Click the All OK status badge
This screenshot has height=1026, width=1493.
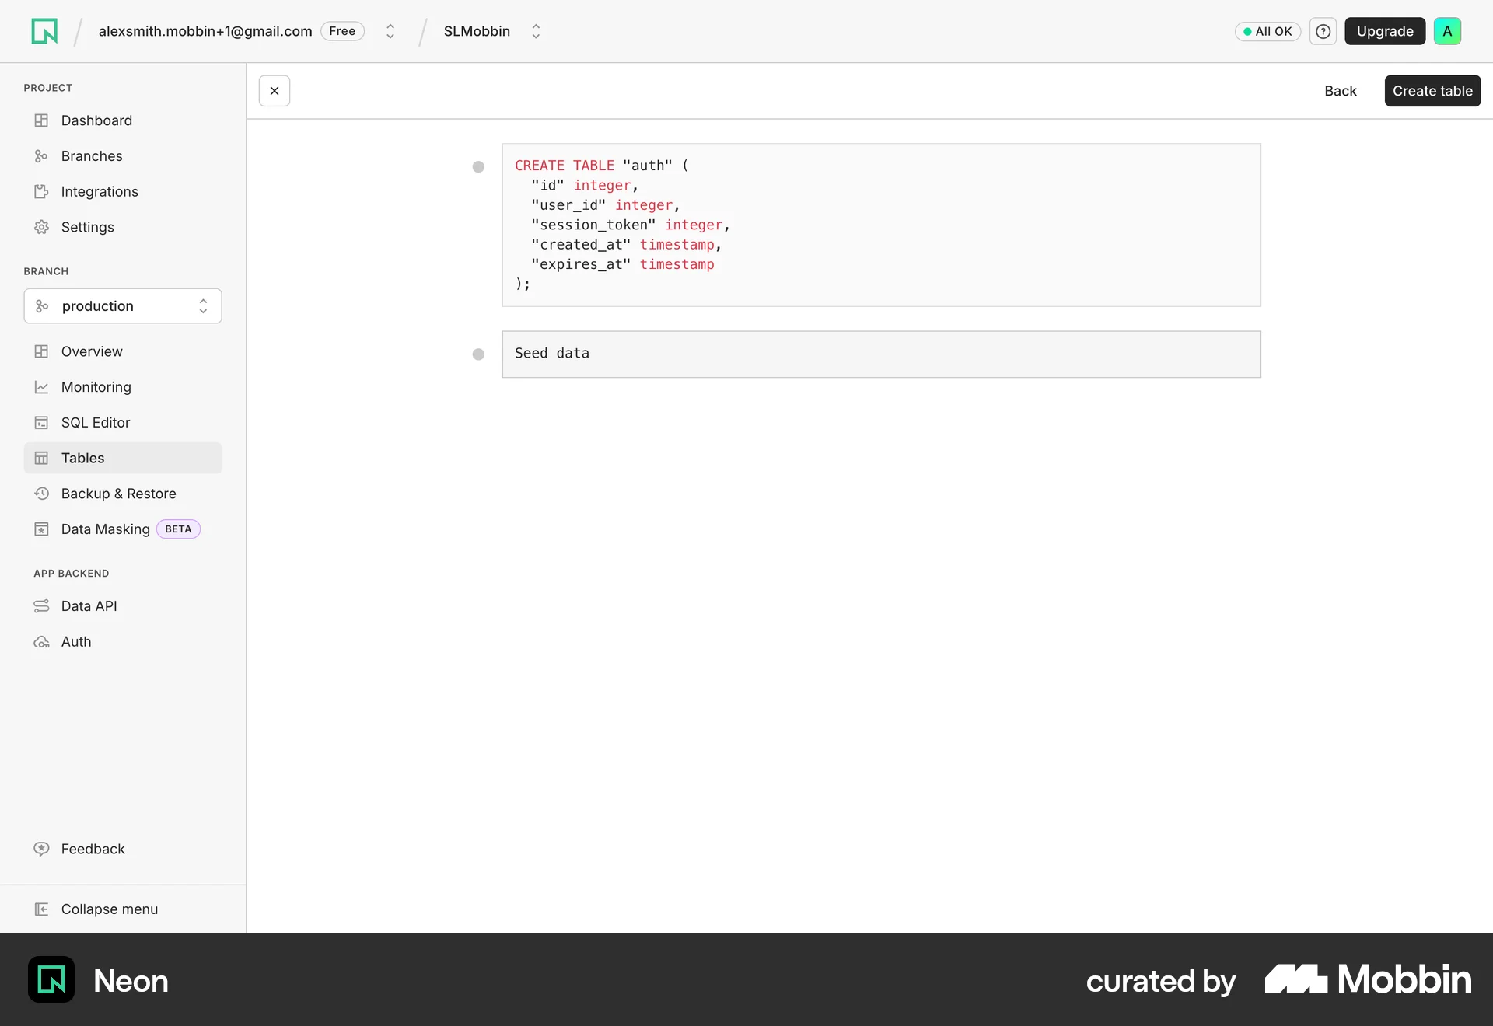click(x=1267, y=31)
